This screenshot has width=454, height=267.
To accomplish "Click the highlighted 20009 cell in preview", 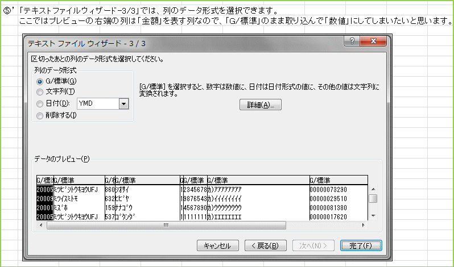I will pos(45,199).
